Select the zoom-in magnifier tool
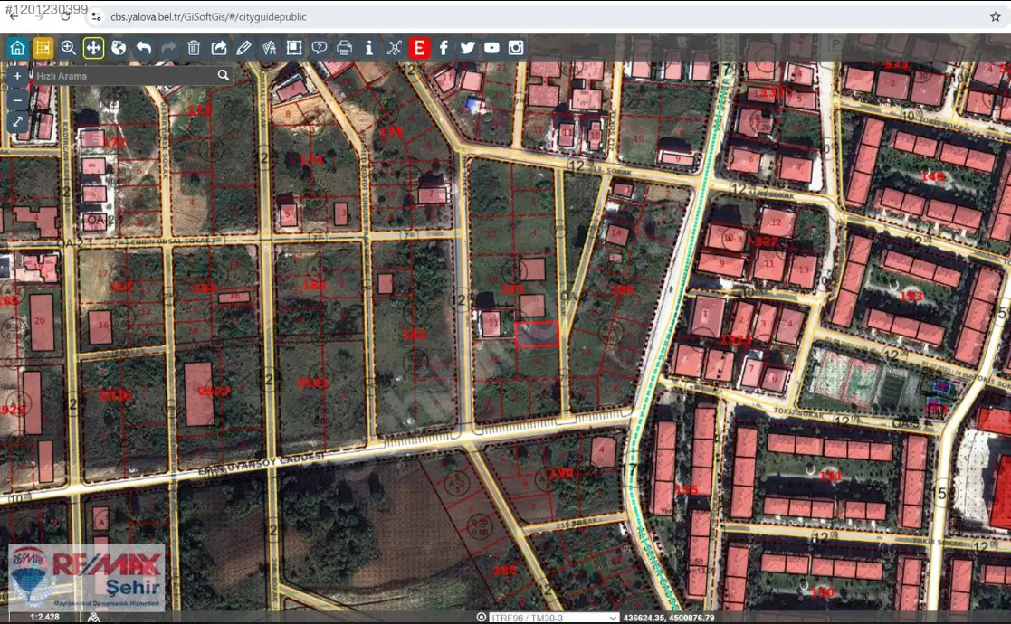The width and height of the screenshot is (1011, 624). 68,48
